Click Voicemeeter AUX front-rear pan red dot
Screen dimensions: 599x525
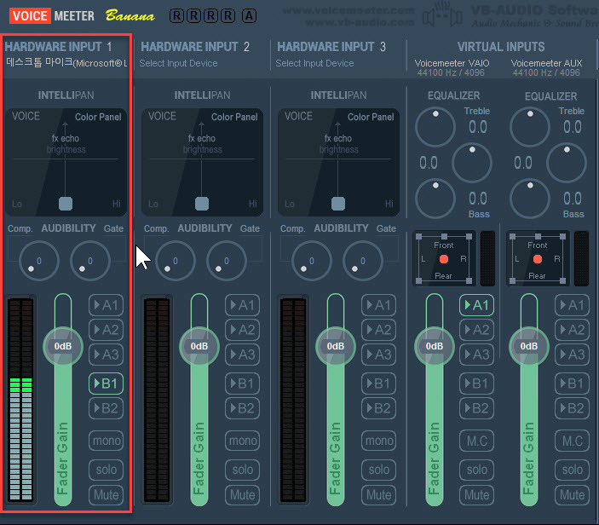pyautogui.click(x=538, y=259)
